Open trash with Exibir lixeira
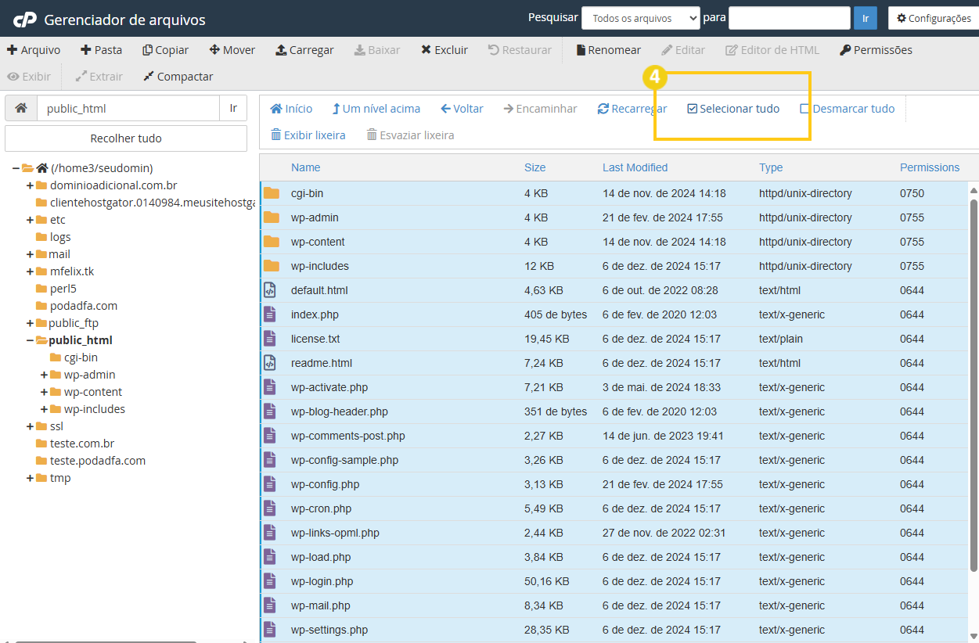The image size is (979, 643). click(x=308, y=135)
